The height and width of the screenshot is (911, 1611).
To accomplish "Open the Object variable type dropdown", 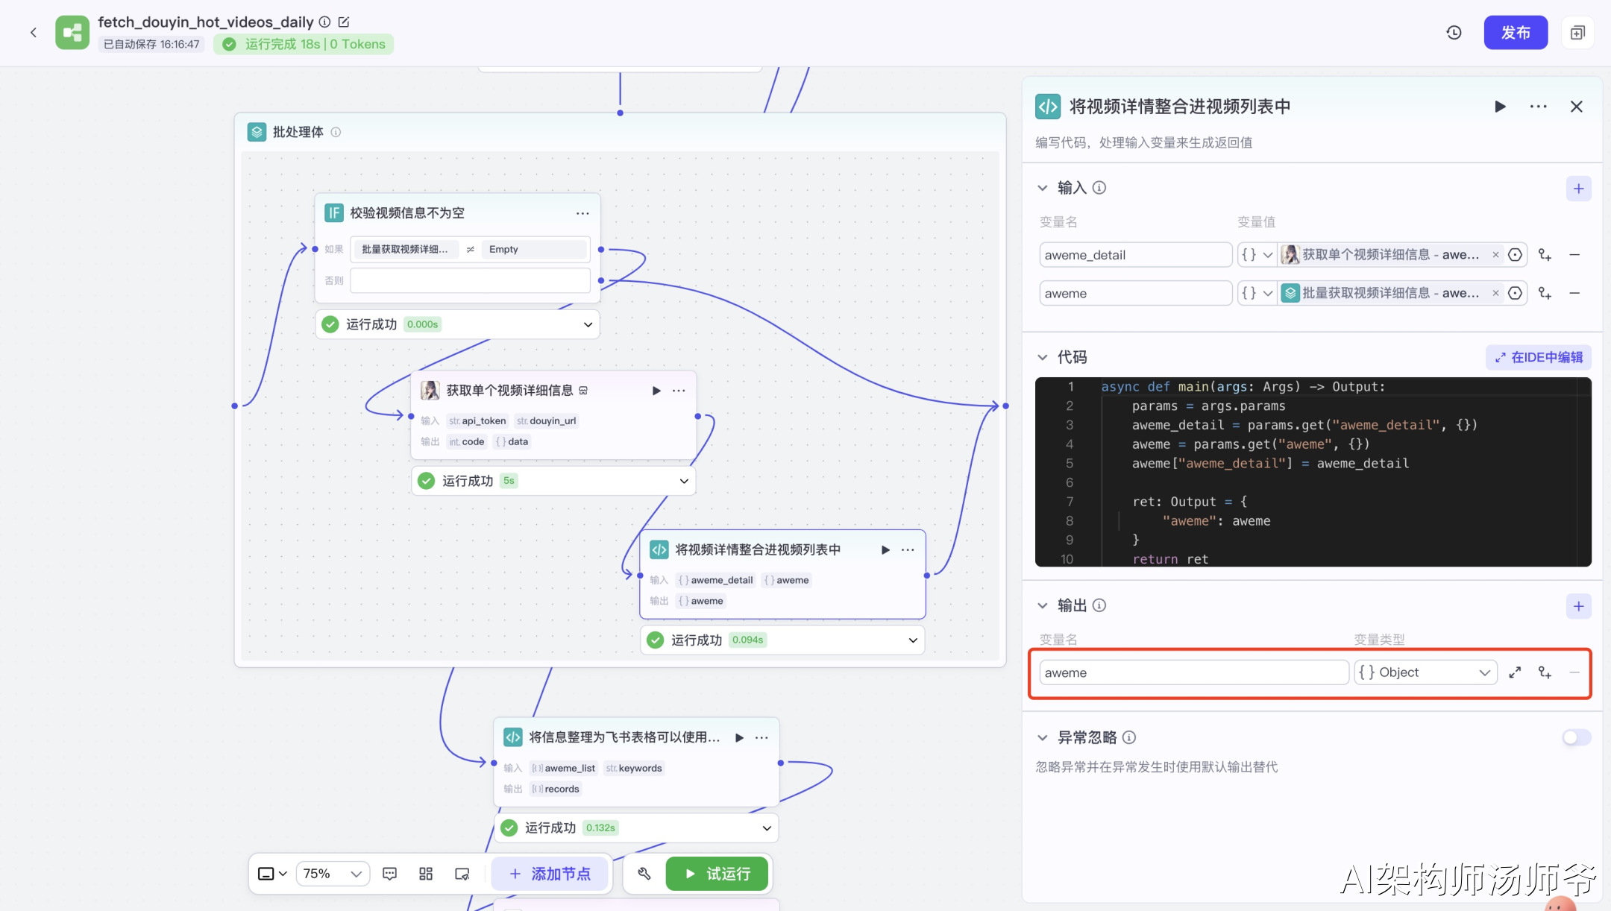I will (x=1425, y=672).
